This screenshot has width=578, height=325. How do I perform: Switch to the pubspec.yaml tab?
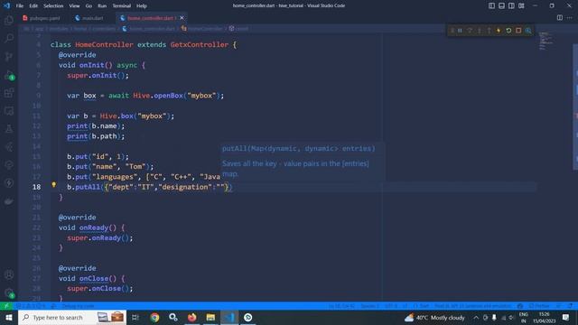[x=42, y=18]
